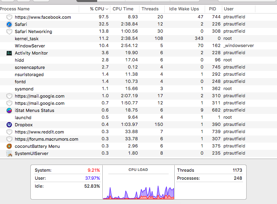Click the _windowserver user cell
The width and height of the screenshot is (277, 204).
point(239,46)
